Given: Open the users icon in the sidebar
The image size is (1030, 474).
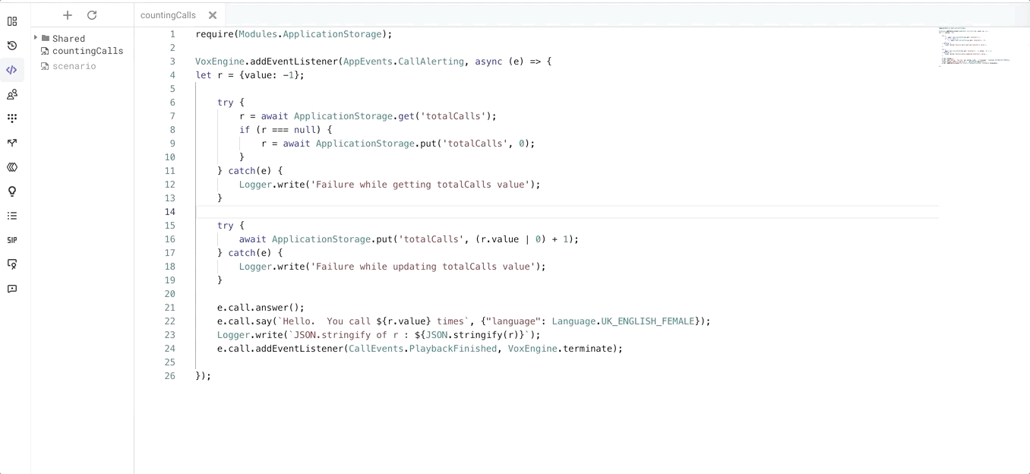Looking at the screenshot, I should point(12,94).
